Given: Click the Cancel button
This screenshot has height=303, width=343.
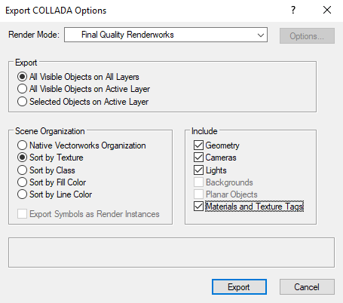Looking at the screenshot, I should (307, 286).
